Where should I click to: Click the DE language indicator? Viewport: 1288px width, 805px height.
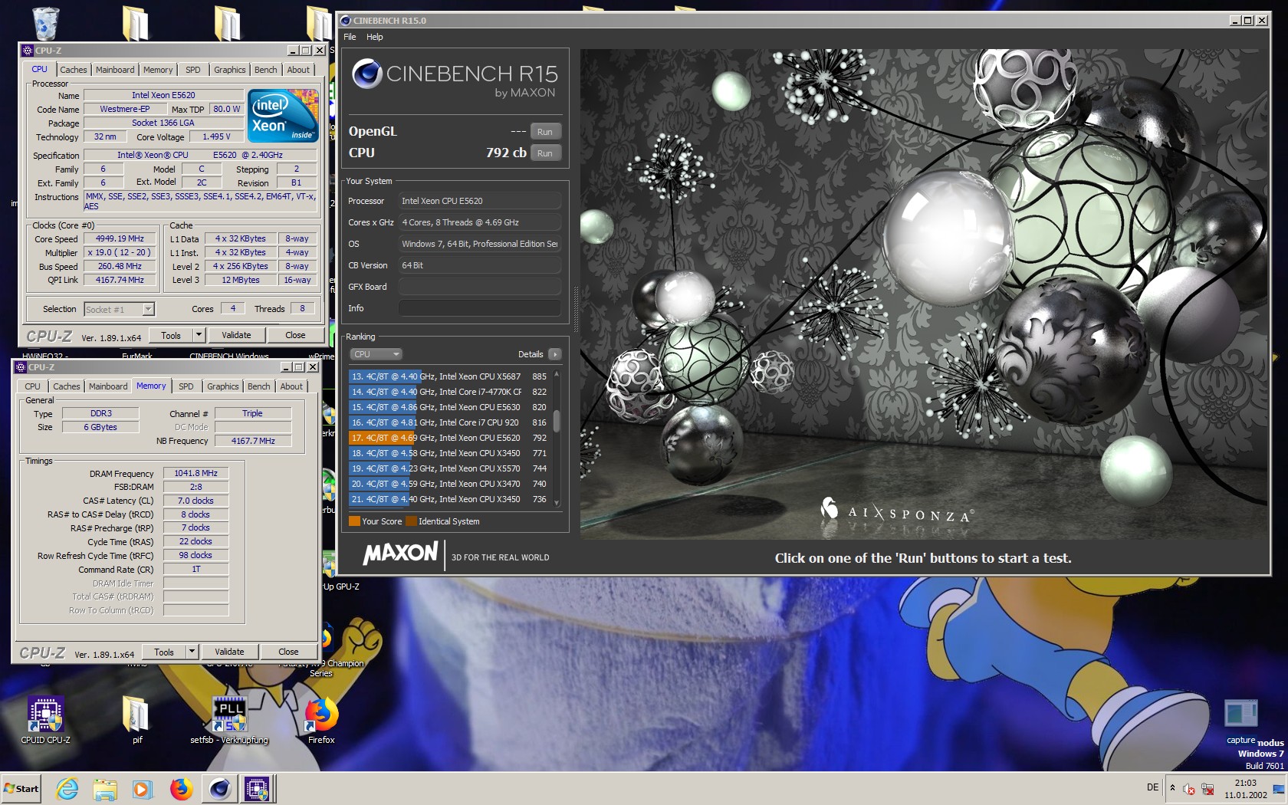pos(1152,787)
